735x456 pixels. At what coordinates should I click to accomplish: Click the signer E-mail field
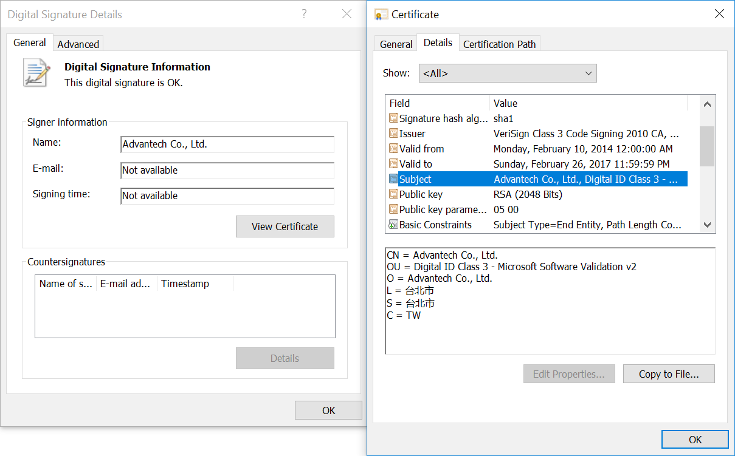(x=227, y=170)
